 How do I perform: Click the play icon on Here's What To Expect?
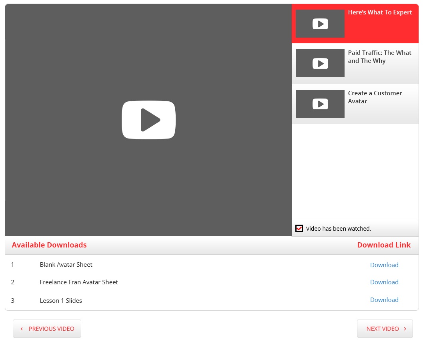click(x=320, y=23)
